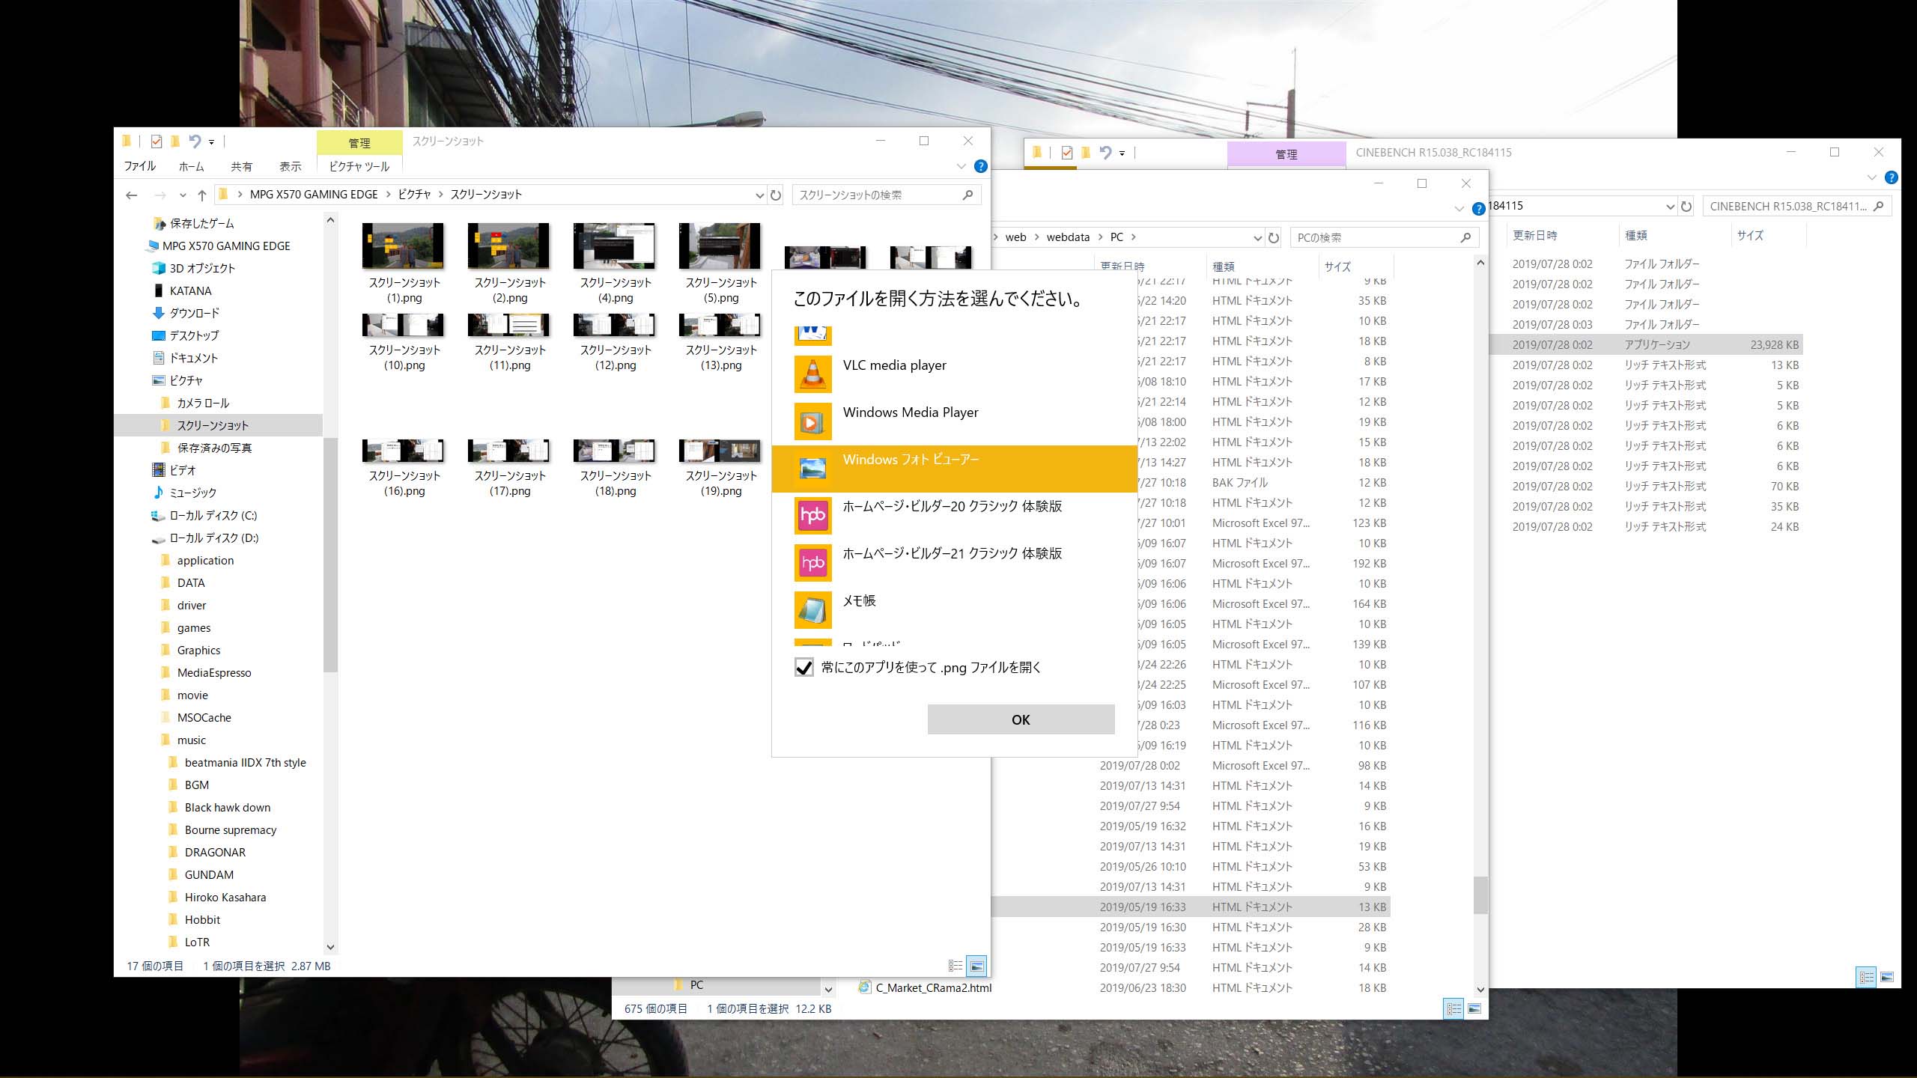
Task: Open help icon in スクリーンショット window
Action: point(980,166)
